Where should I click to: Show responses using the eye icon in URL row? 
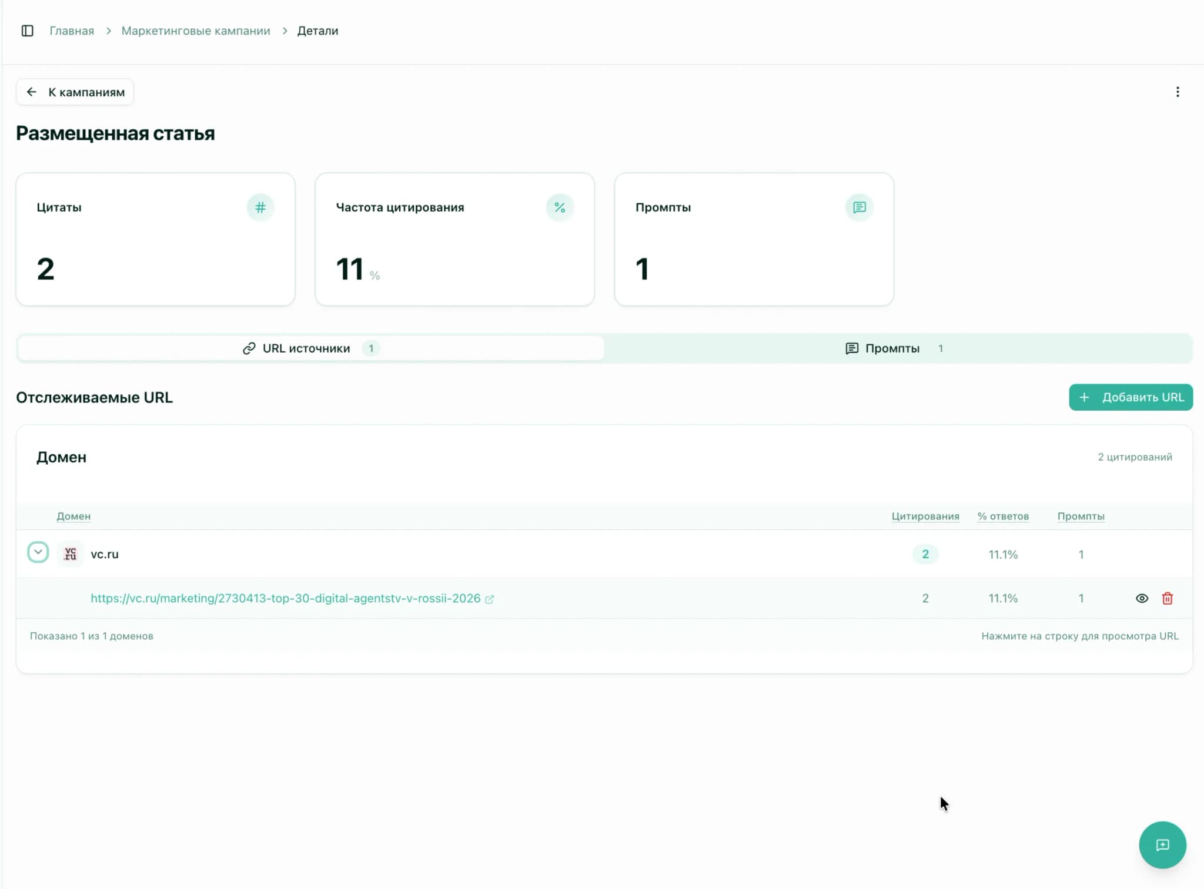1141,598
